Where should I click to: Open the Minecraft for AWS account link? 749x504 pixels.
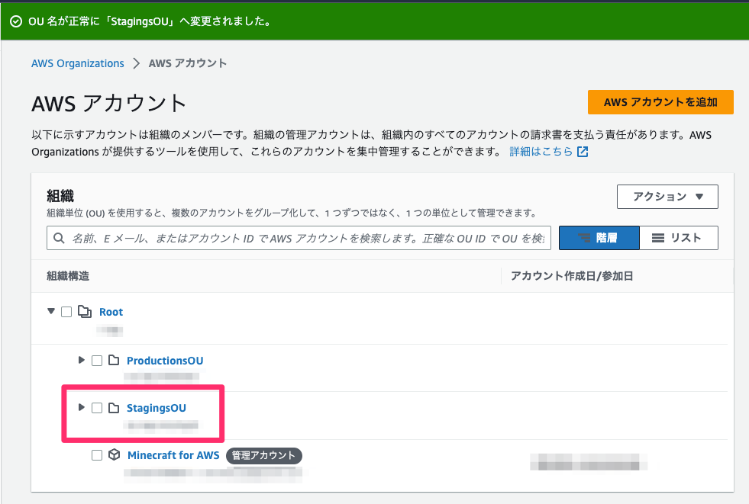pyautogui.click(x=173, y=455)
